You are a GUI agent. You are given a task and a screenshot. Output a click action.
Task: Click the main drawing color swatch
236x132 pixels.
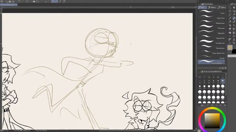coord(230,48)
